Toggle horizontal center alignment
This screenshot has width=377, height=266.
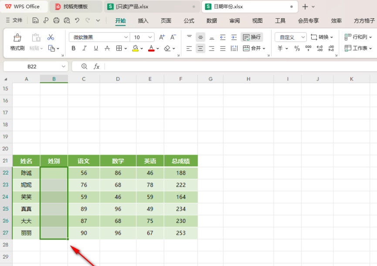pyautogui.click(x=200, y=48)
